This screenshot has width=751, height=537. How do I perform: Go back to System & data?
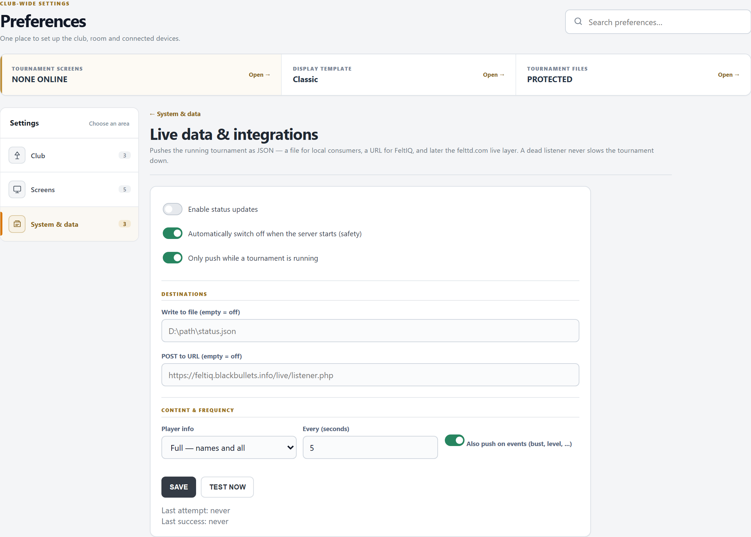[175, 114]
